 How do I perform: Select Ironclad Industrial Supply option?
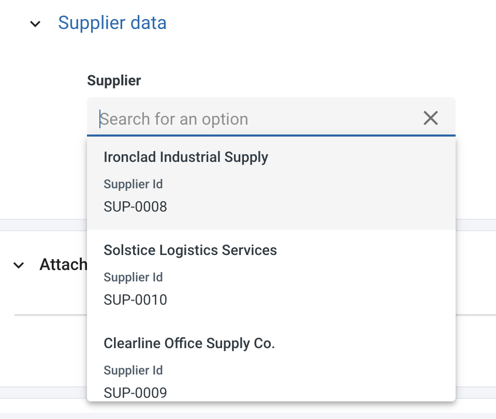[271, 183]
